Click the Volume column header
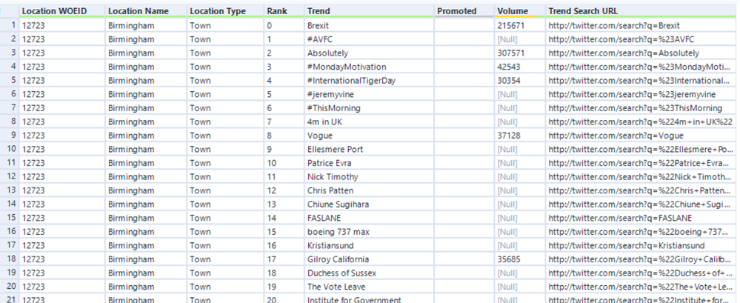 coord(520,11)
